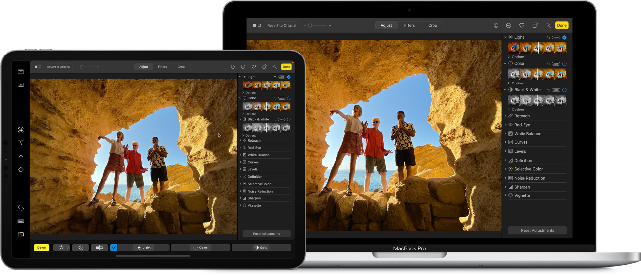
Task: Select the Filters tab on the iPad
Action: (162, 67)
